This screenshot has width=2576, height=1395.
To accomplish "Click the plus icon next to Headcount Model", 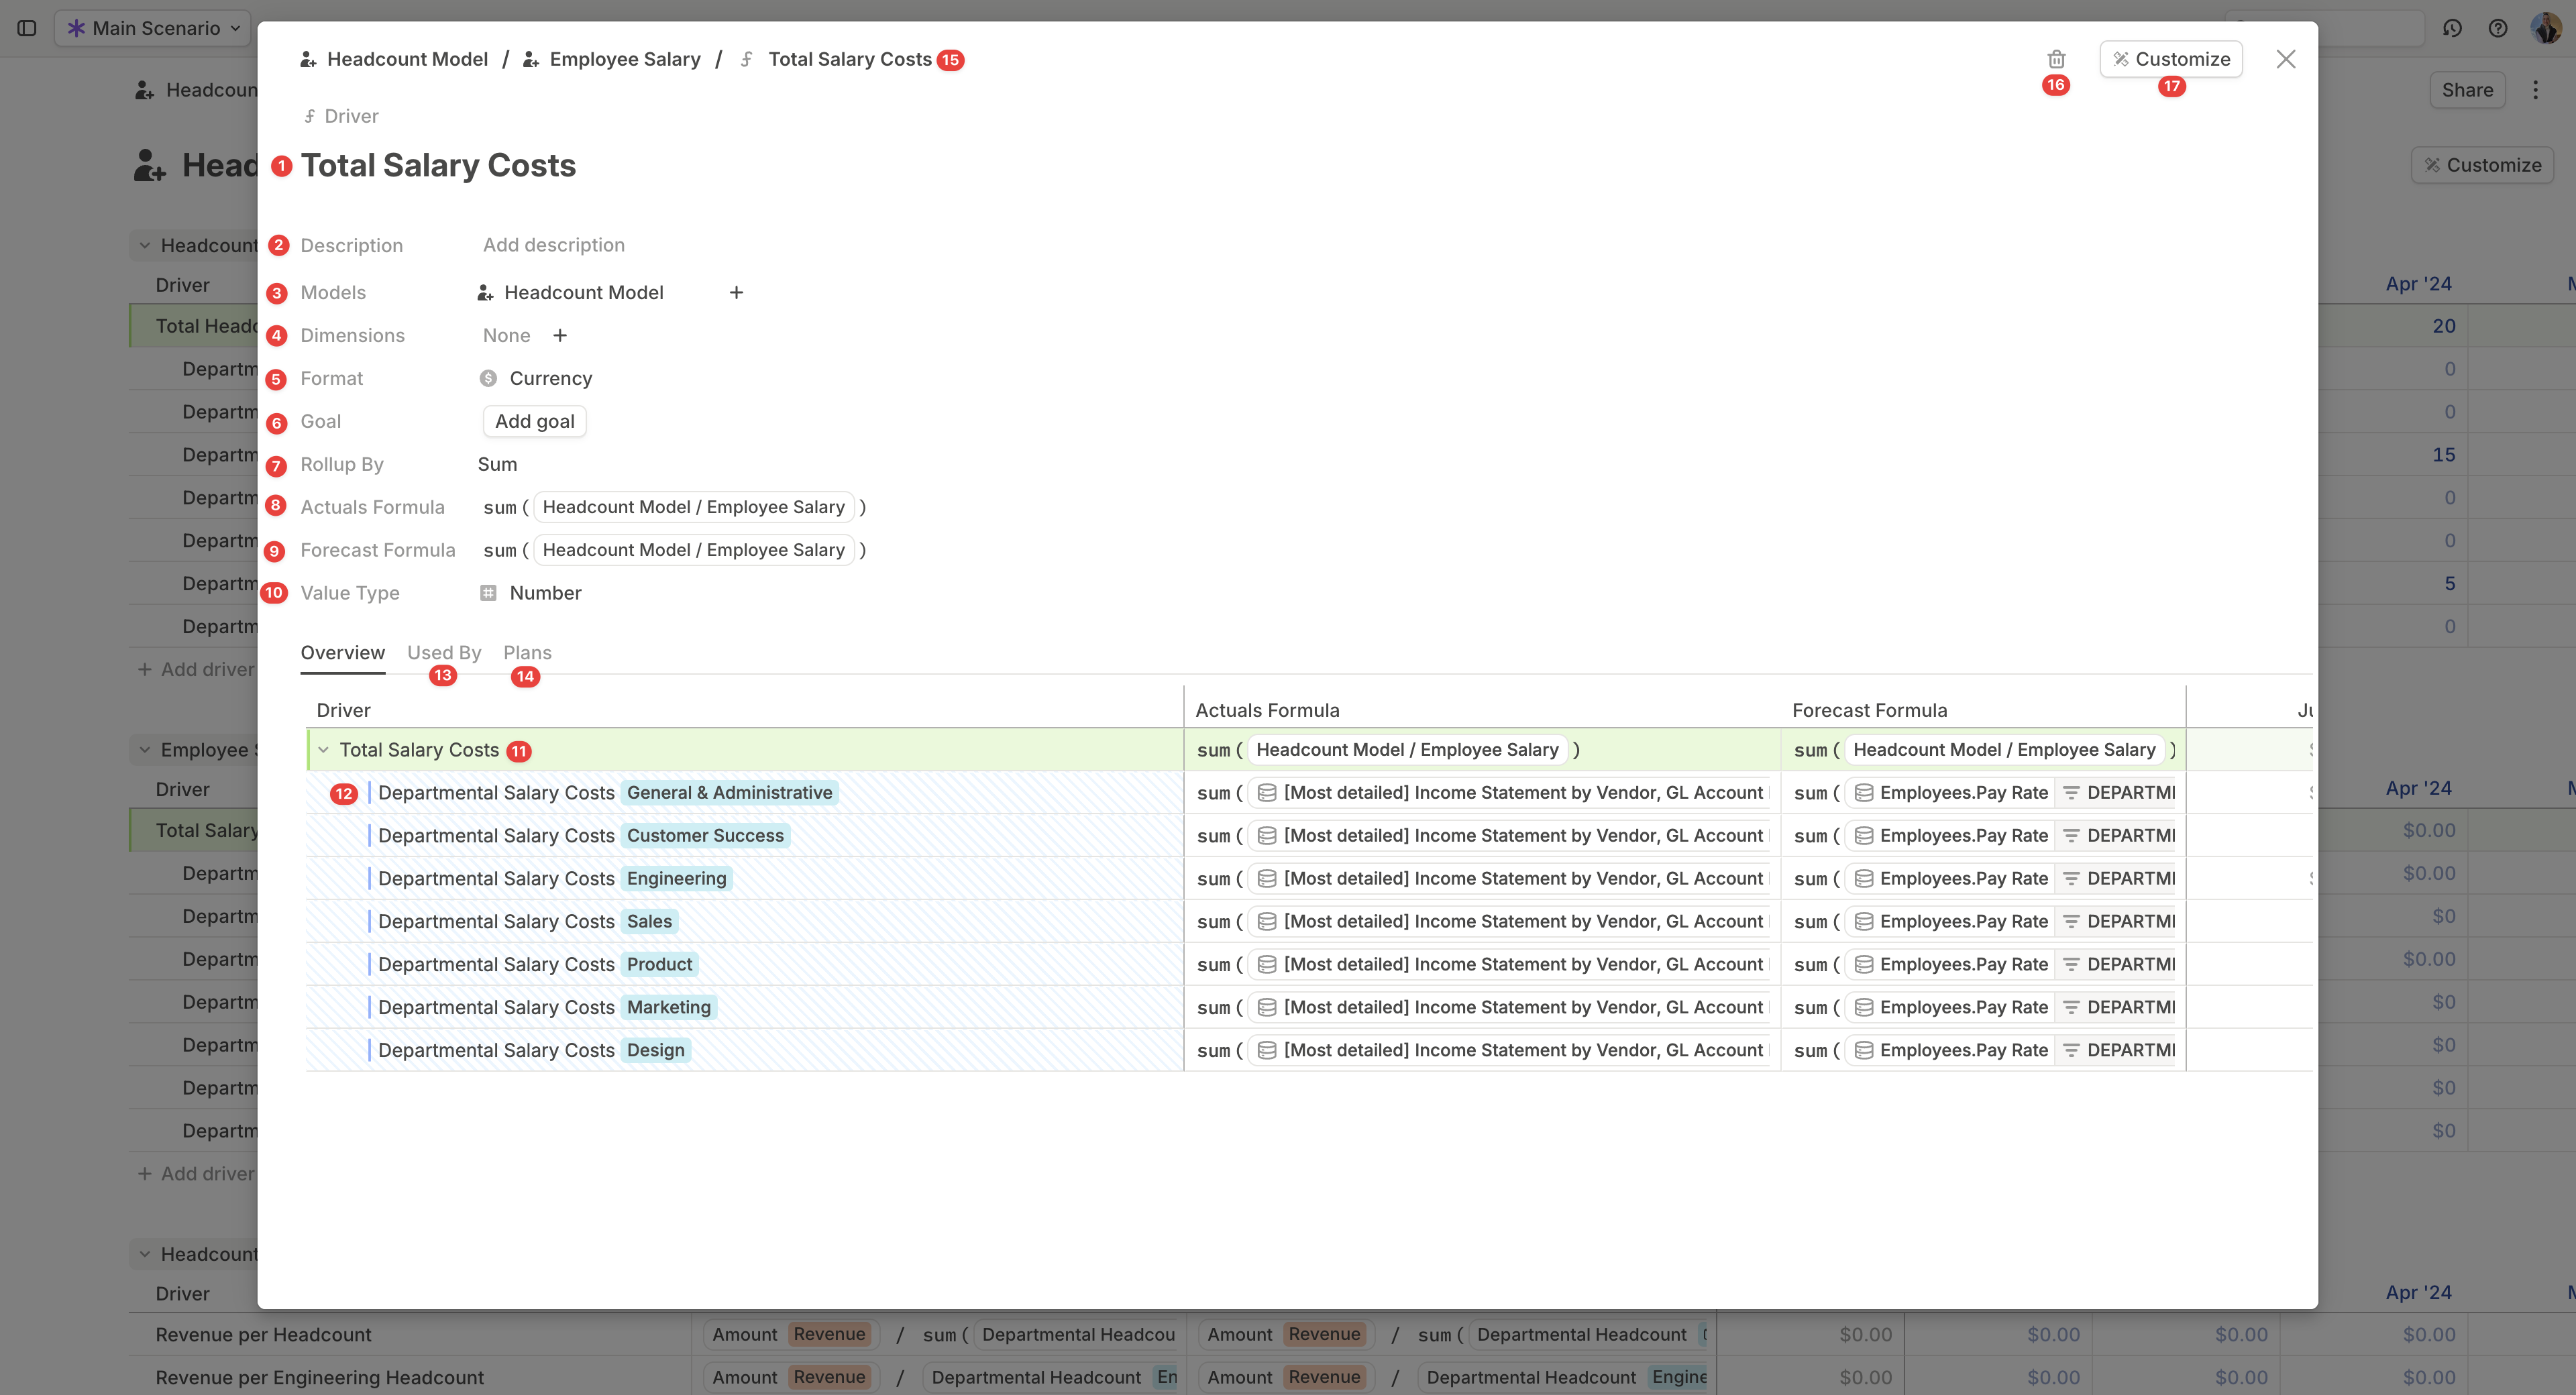I will [x=736, y=292].
